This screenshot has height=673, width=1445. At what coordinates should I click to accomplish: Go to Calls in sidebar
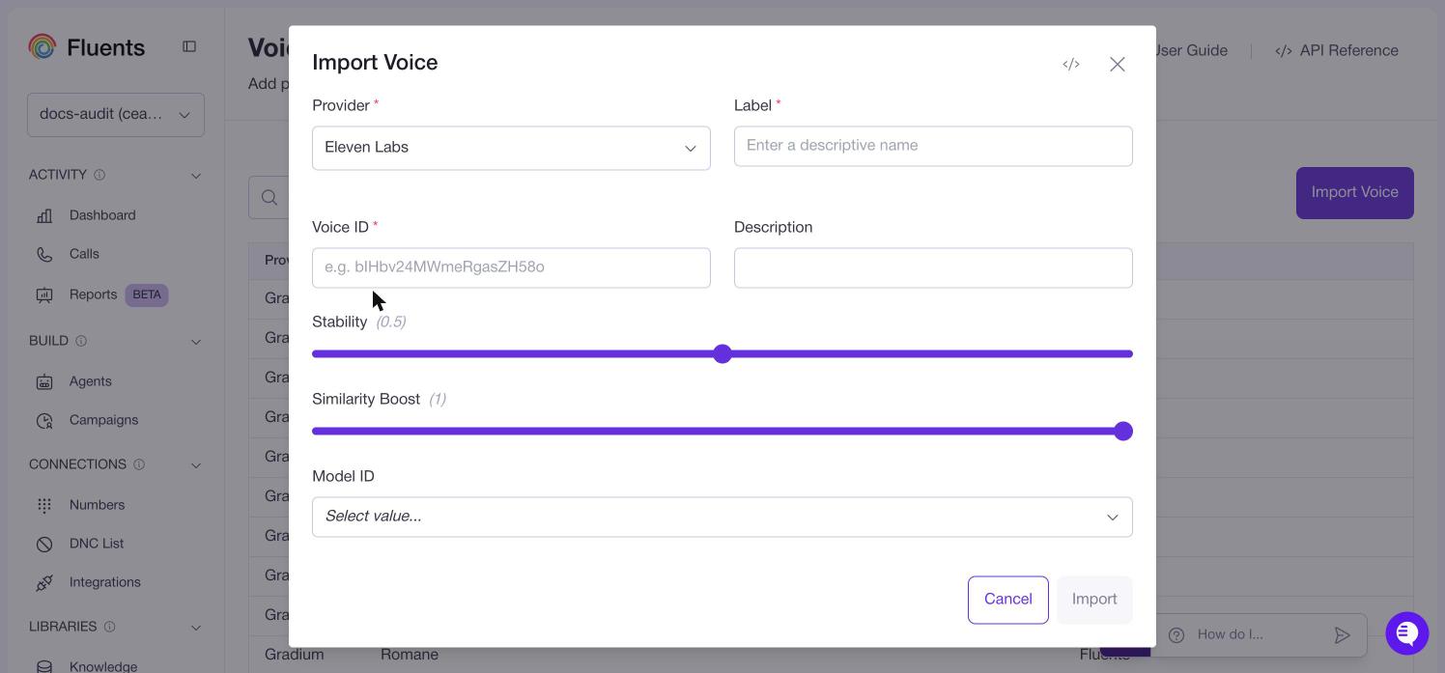84,254
